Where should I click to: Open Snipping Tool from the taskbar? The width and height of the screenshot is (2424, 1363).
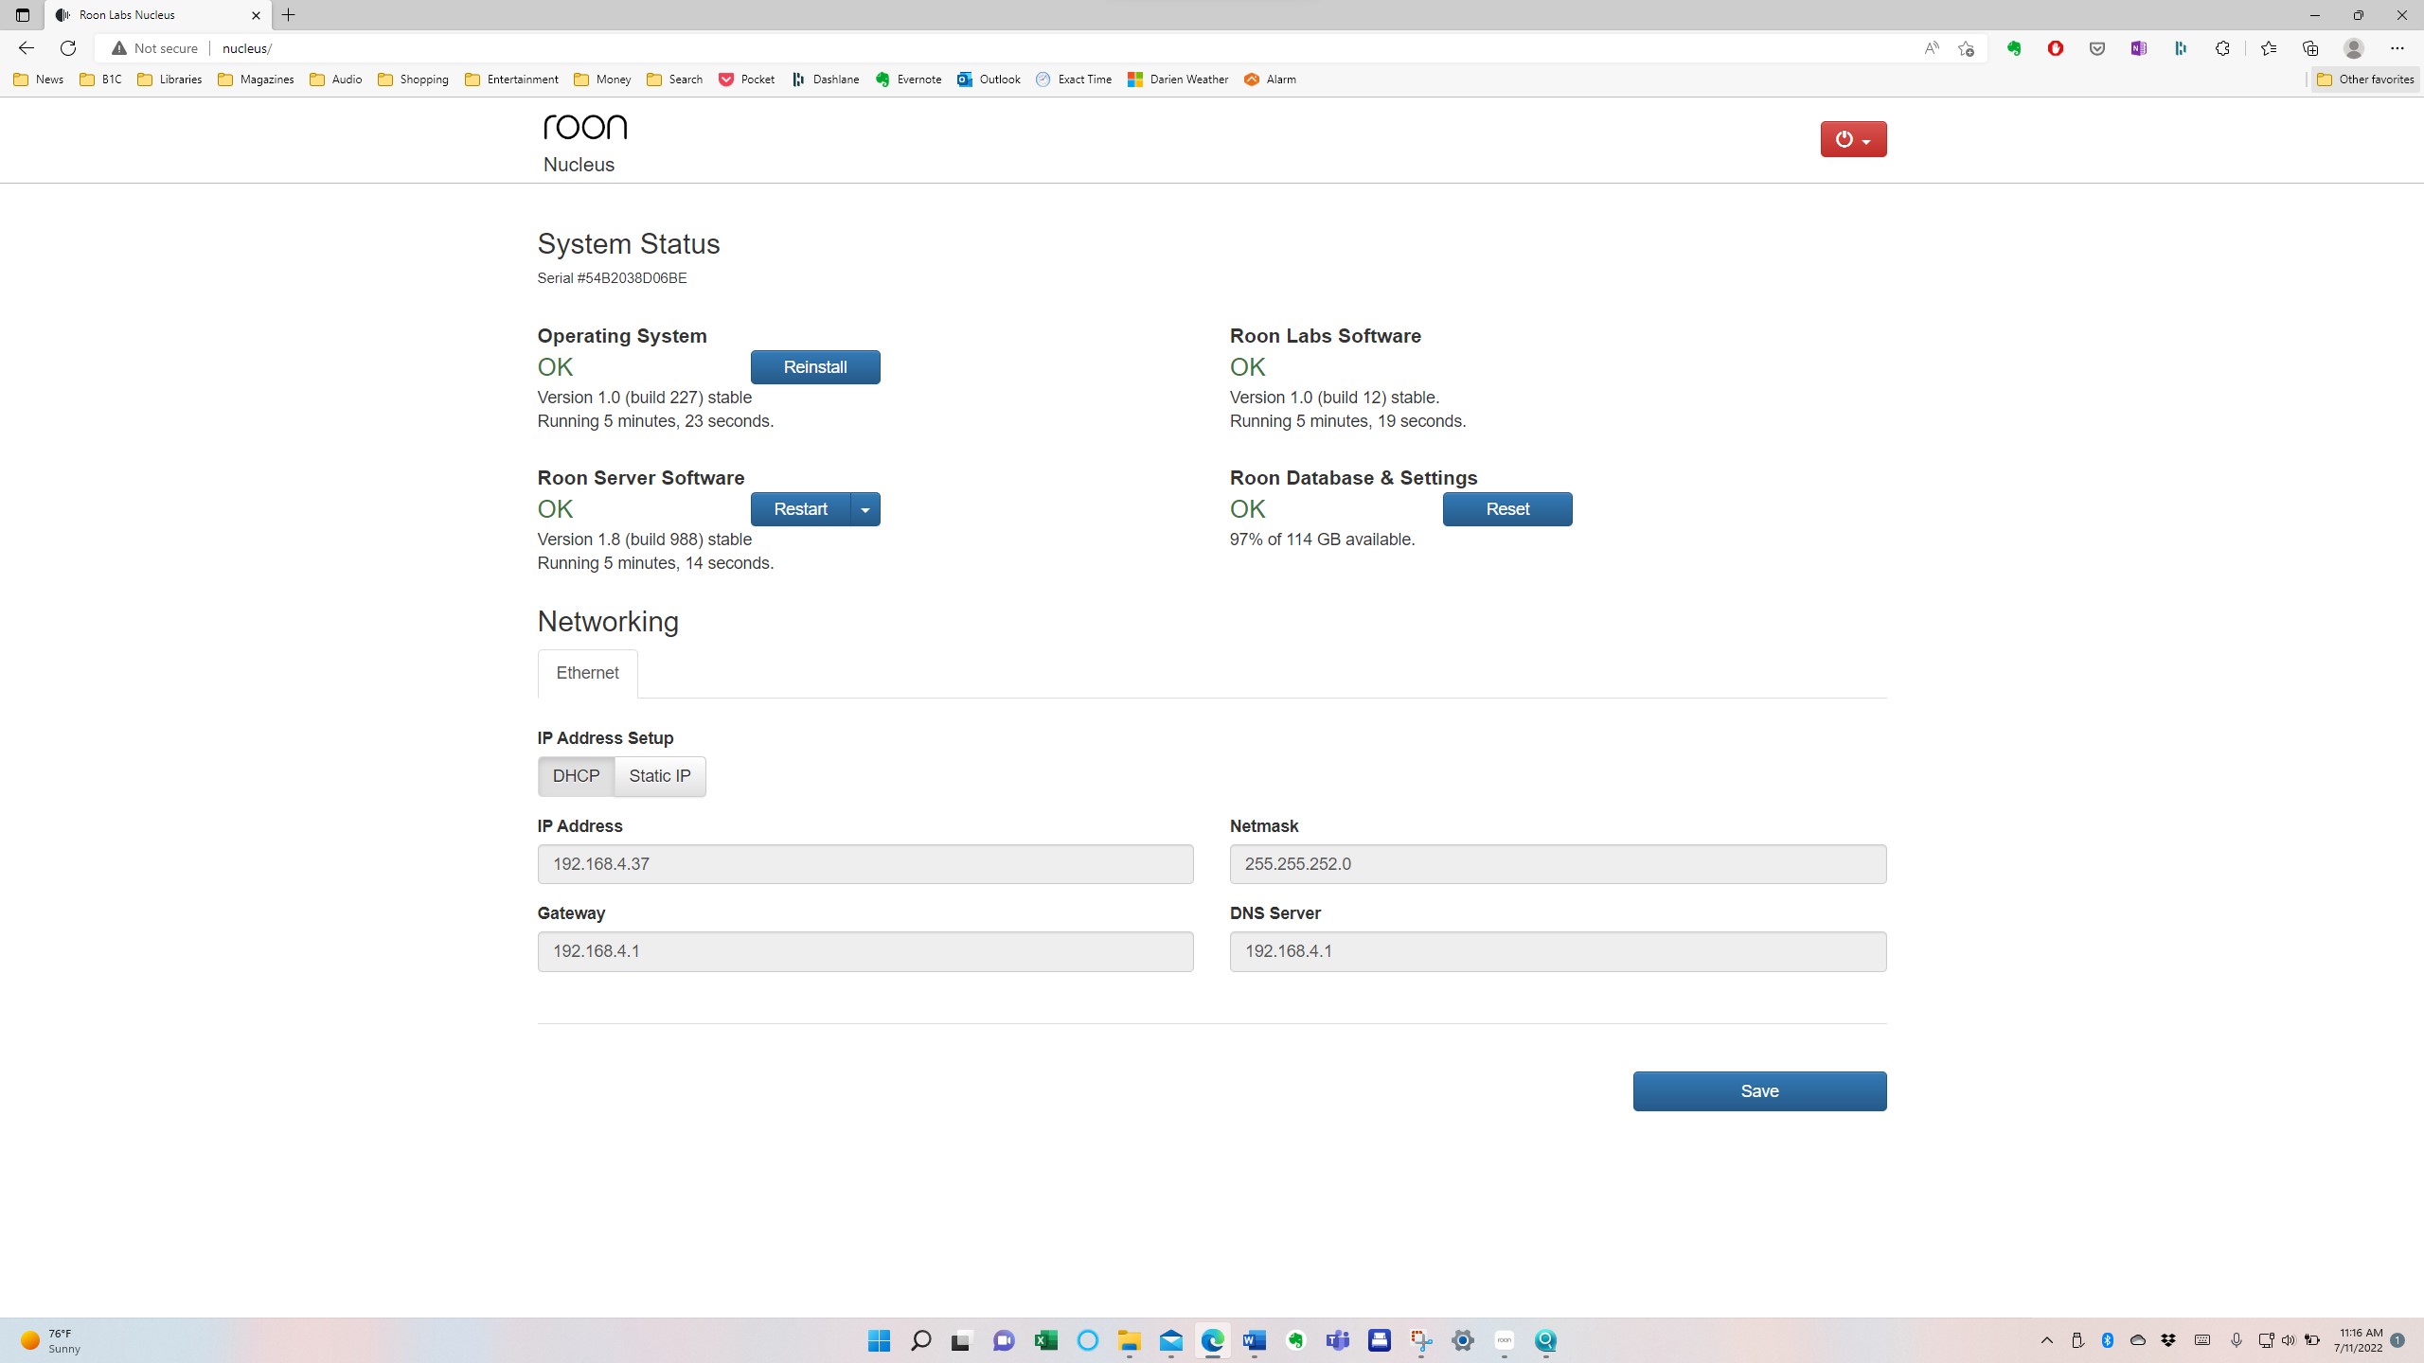pyautogui.click(x=1420, y=1340)
